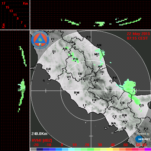
Task: Click the AN city label
Action: [x=99, y=45]
